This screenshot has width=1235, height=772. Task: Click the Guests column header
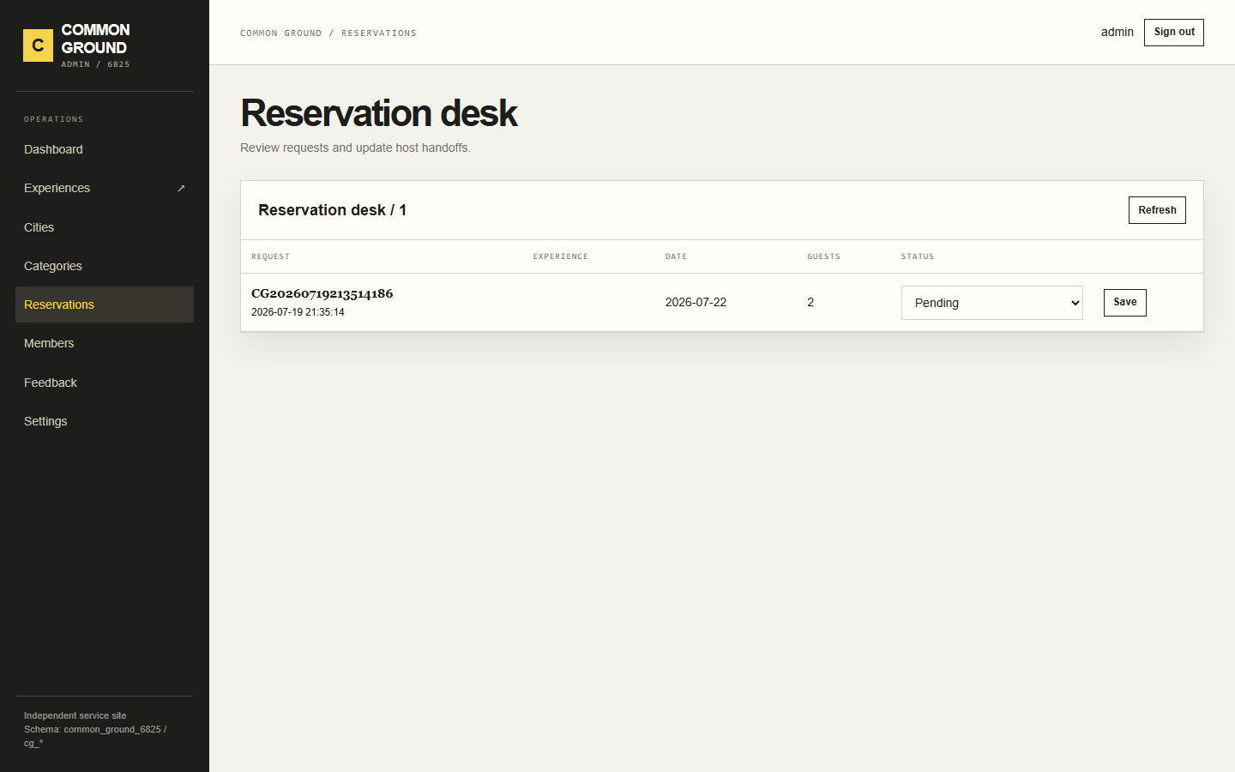click(823, 256)
